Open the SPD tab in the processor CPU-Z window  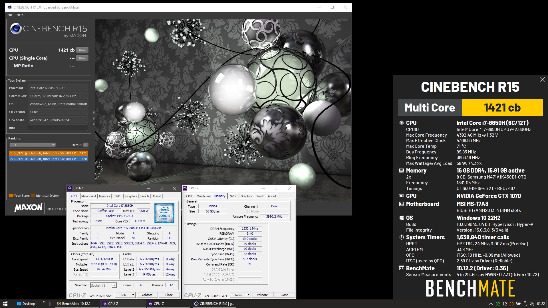pos(117,196)
